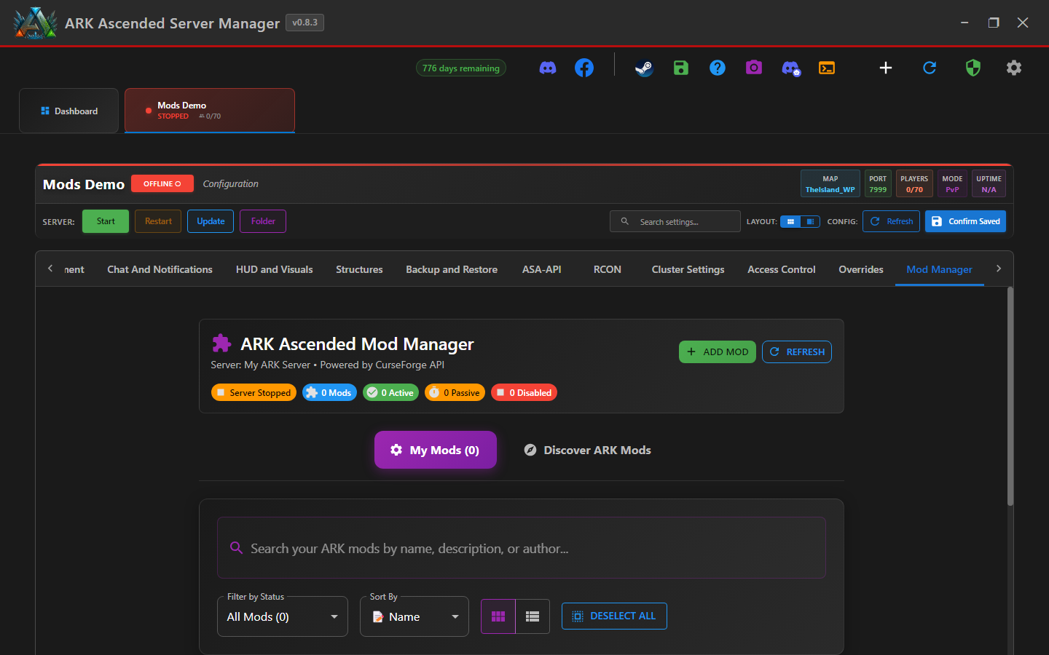Click the MAP TheIsland_WP info box
Image resolution: width=1049 pixels, height=655 pixels.
pyautogui.click(x=830, y=183)
